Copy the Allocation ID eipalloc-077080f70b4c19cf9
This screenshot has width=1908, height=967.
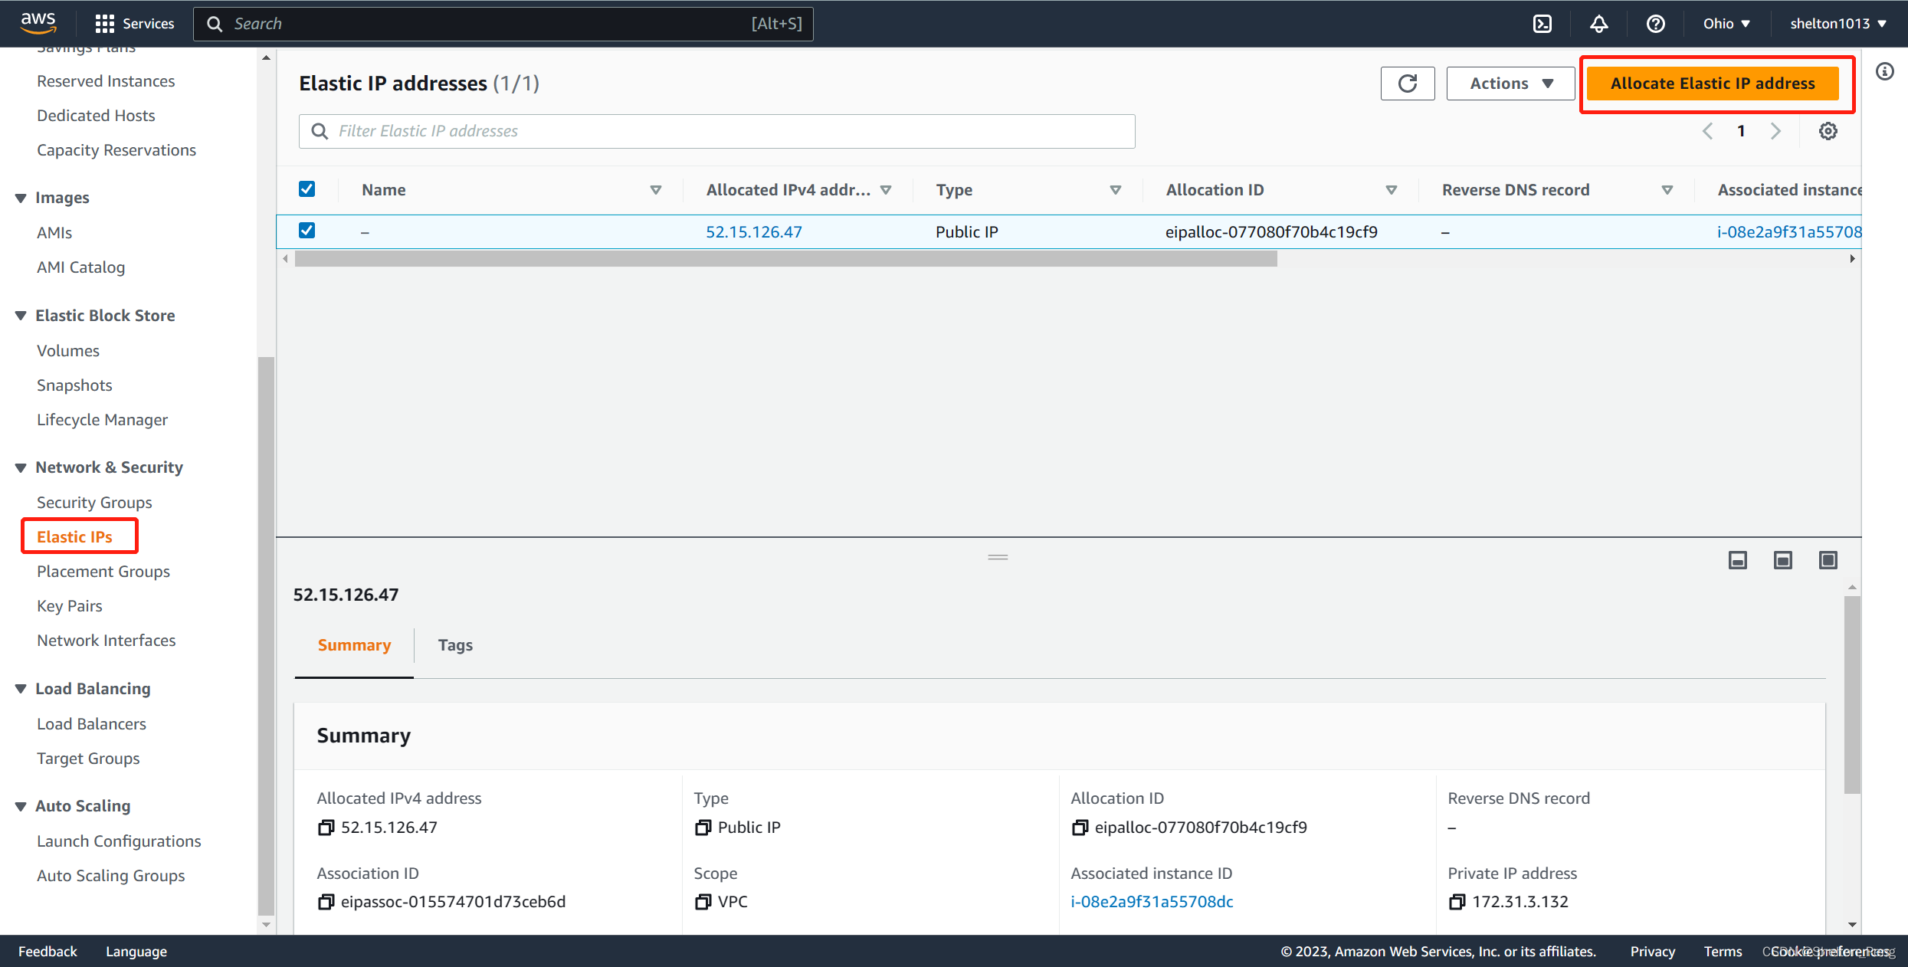pos(1080,828)
